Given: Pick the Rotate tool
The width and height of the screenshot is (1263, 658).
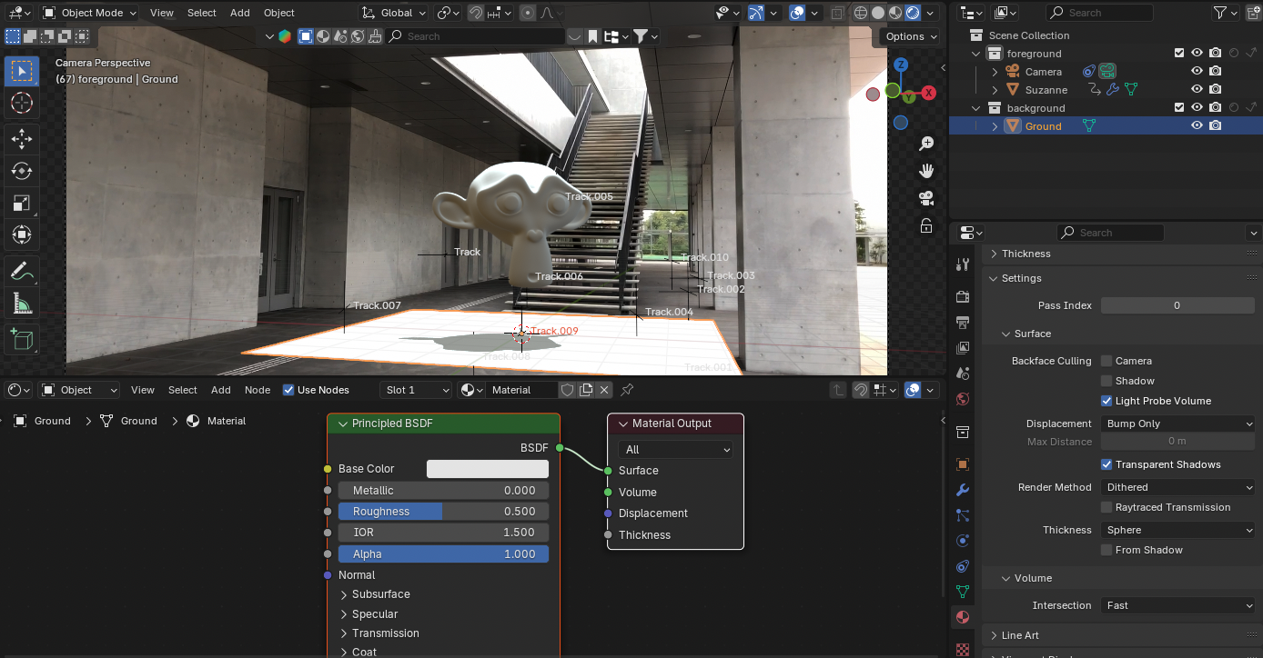Looking at the screenshot, I should pyautogui.click(x=22, y=171).
